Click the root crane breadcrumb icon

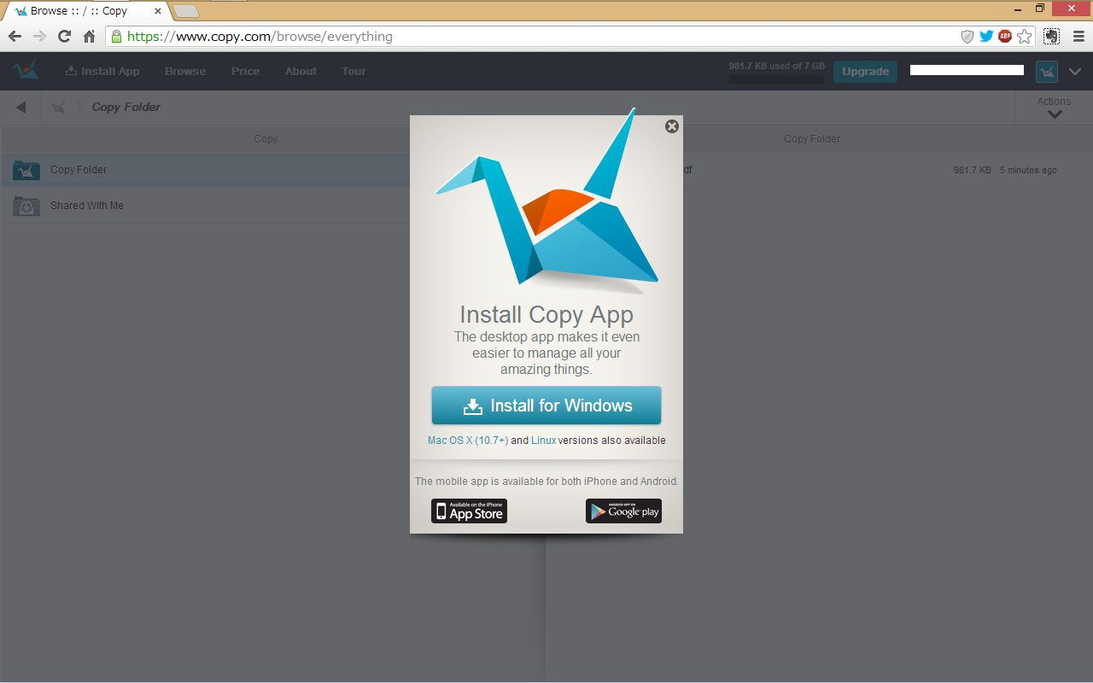click(58, 108)
